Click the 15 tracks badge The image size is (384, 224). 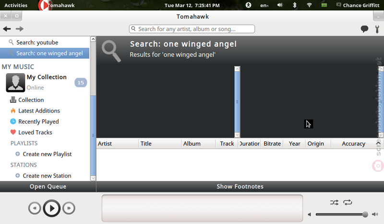[81, 83]
